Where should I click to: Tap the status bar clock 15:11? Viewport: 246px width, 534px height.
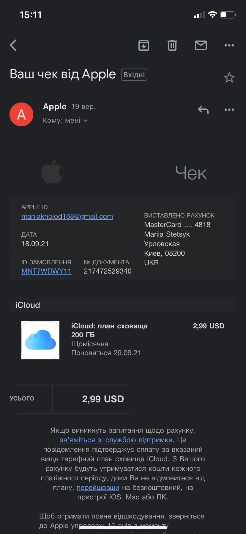click(30, 15)
